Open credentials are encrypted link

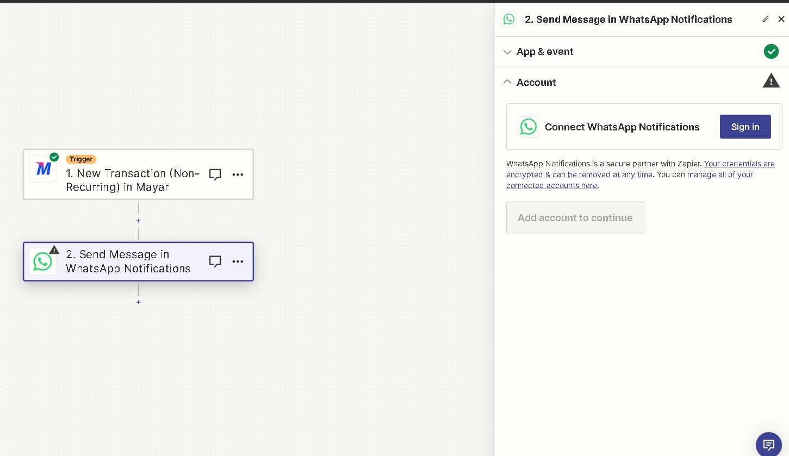point(641,169)
